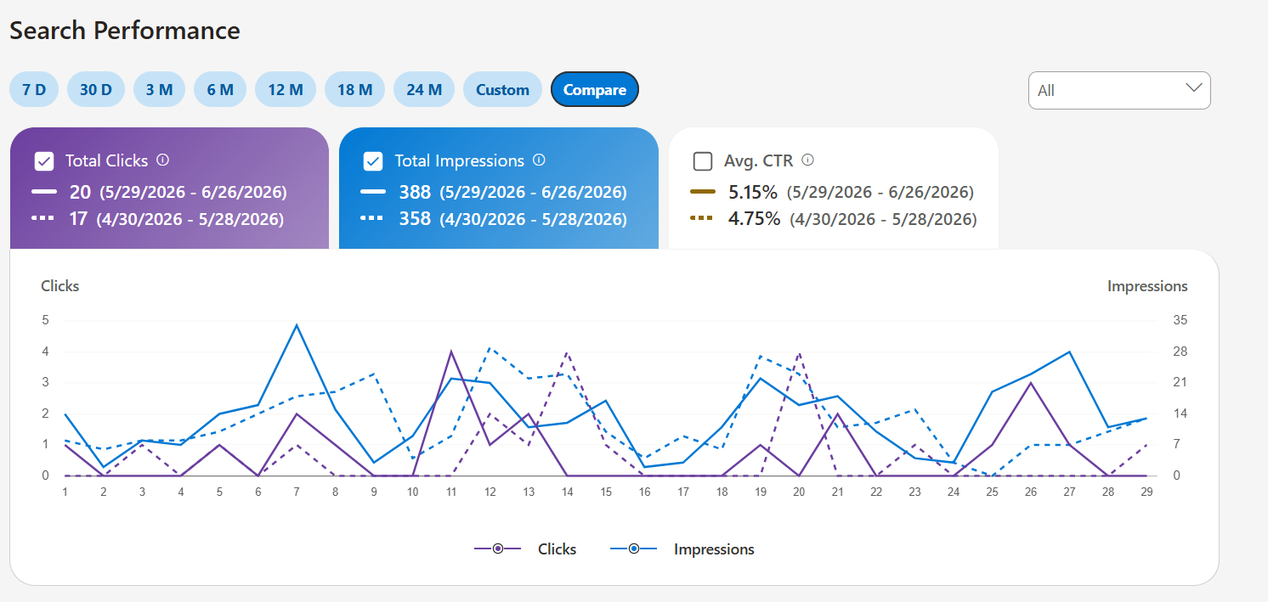Click the solid Clicks peak at day 26
This screenshot has height=602, width=1268.
click(x=1031, y=382)
